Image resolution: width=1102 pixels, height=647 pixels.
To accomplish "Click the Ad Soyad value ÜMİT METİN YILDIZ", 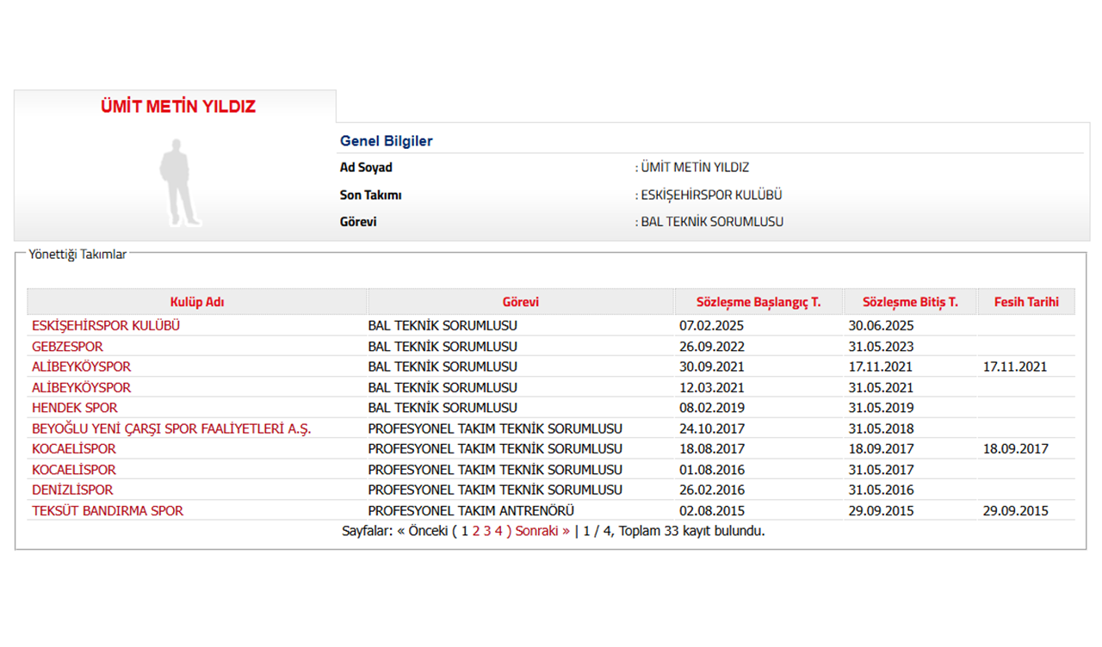I will (x=696, y=168).
